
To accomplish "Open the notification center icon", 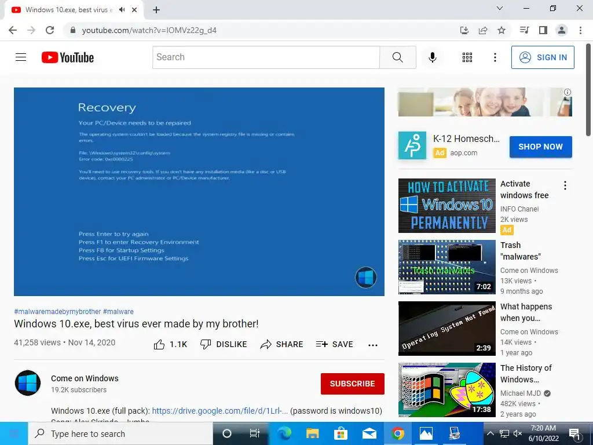I will tap(575, 434).
